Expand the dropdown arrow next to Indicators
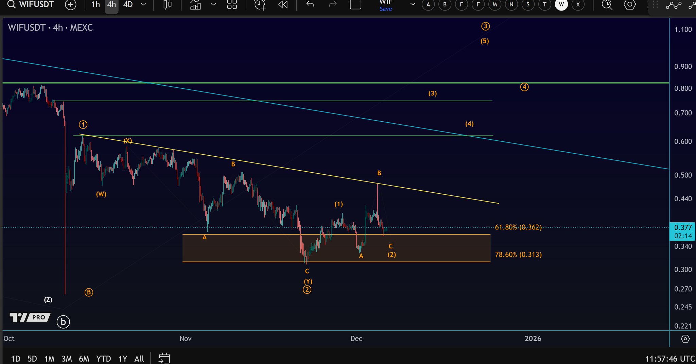The height and width of the screenshot is (364, 696). coord(213,5)
